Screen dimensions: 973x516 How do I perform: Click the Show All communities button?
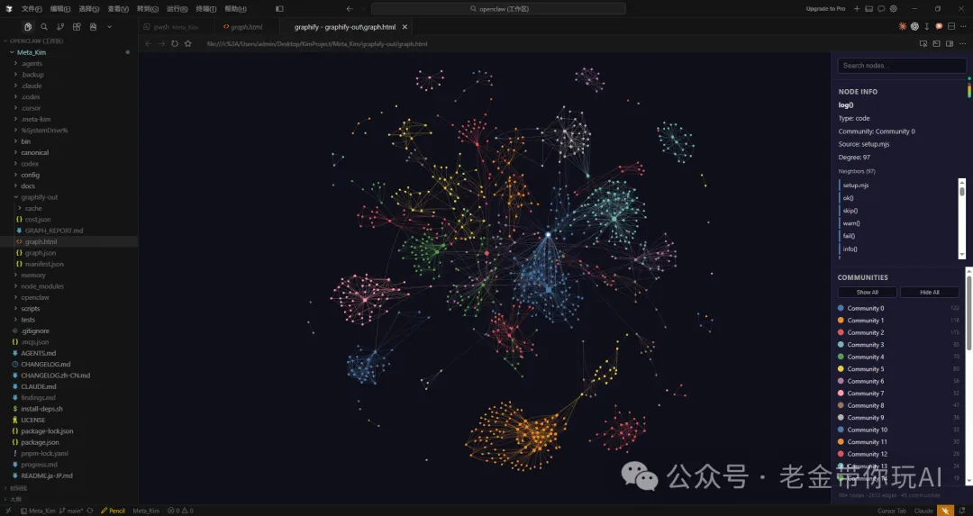[x=867, y=292]
